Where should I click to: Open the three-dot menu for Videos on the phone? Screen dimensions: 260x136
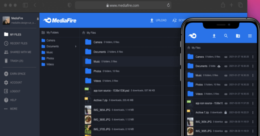(253, 94)
